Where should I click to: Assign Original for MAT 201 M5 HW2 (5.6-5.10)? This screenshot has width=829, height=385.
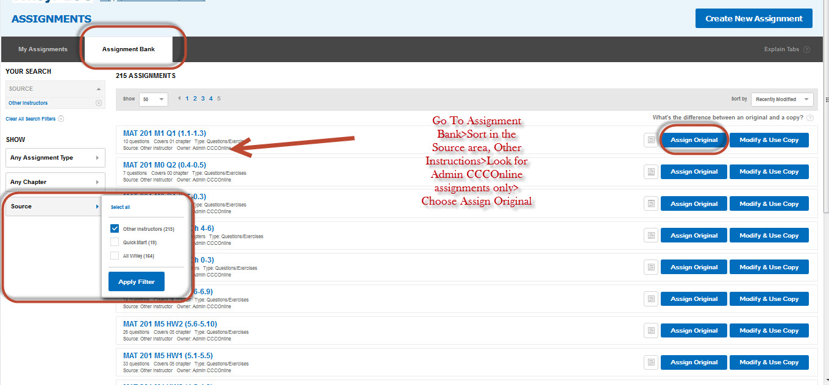pyautogui.click(x=694, y=330)
